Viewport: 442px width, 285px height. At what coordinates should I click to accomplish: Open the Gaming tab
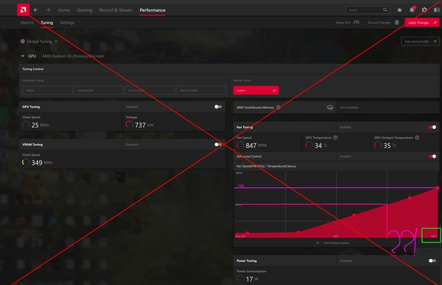[x=85, y=10]
